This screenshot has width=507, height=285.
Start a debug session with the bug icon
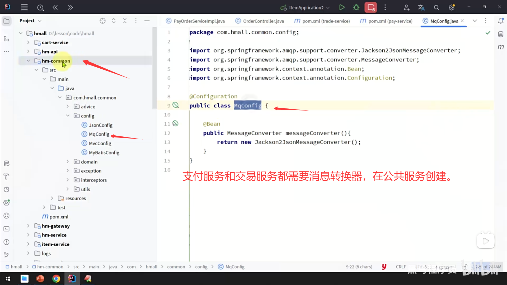[x=356, y=7]
